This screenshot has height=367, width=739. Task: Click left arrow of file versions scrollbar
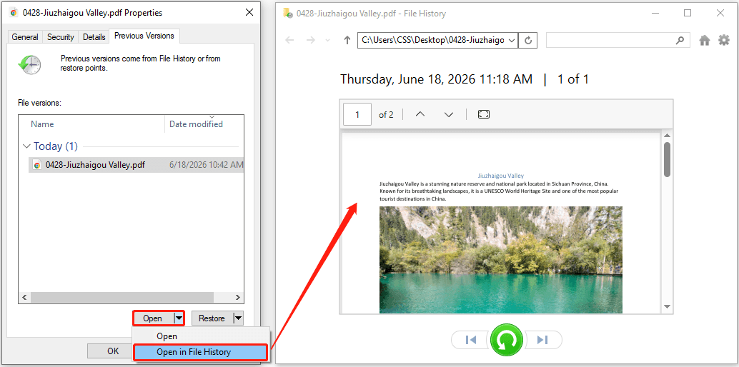[x=24, y=298]
